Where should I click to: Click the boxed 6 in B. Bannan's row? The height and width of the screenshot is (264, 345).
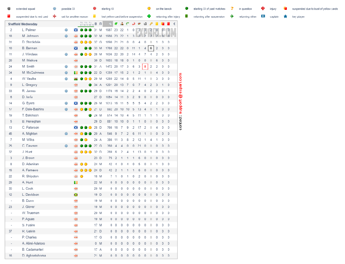click(151, 48)
